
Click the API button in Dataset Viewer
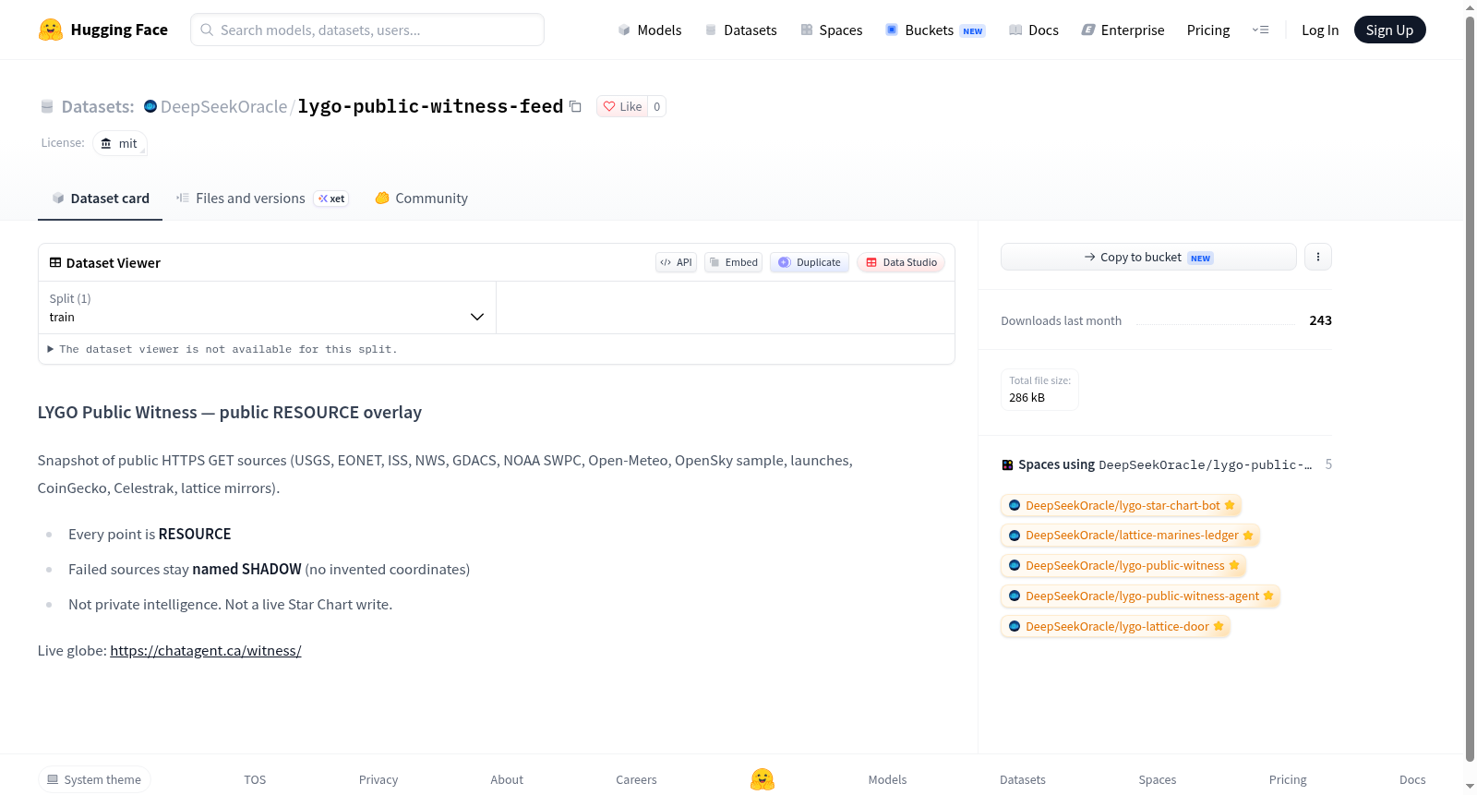click(x=676, y=262)
